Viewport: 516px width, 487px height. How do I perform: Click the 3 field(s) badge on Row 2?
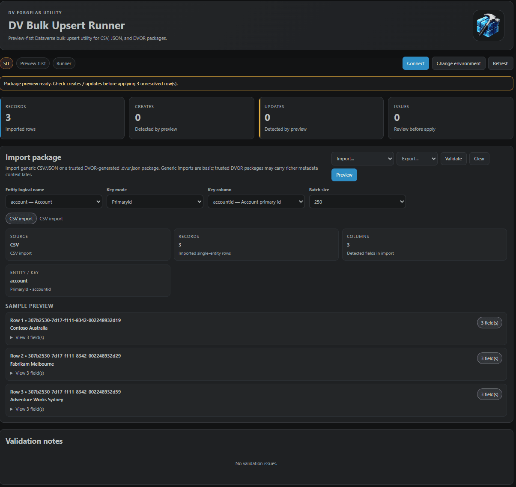[x=489, y=358]
